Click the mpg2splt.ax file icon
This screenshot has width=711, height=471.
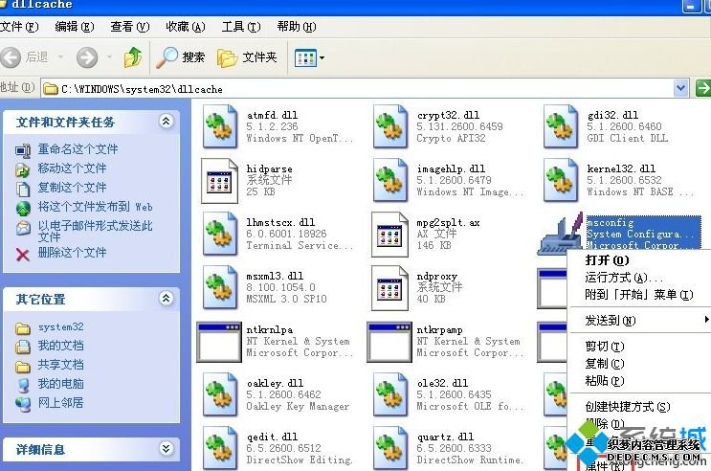[x=390, y=235]
